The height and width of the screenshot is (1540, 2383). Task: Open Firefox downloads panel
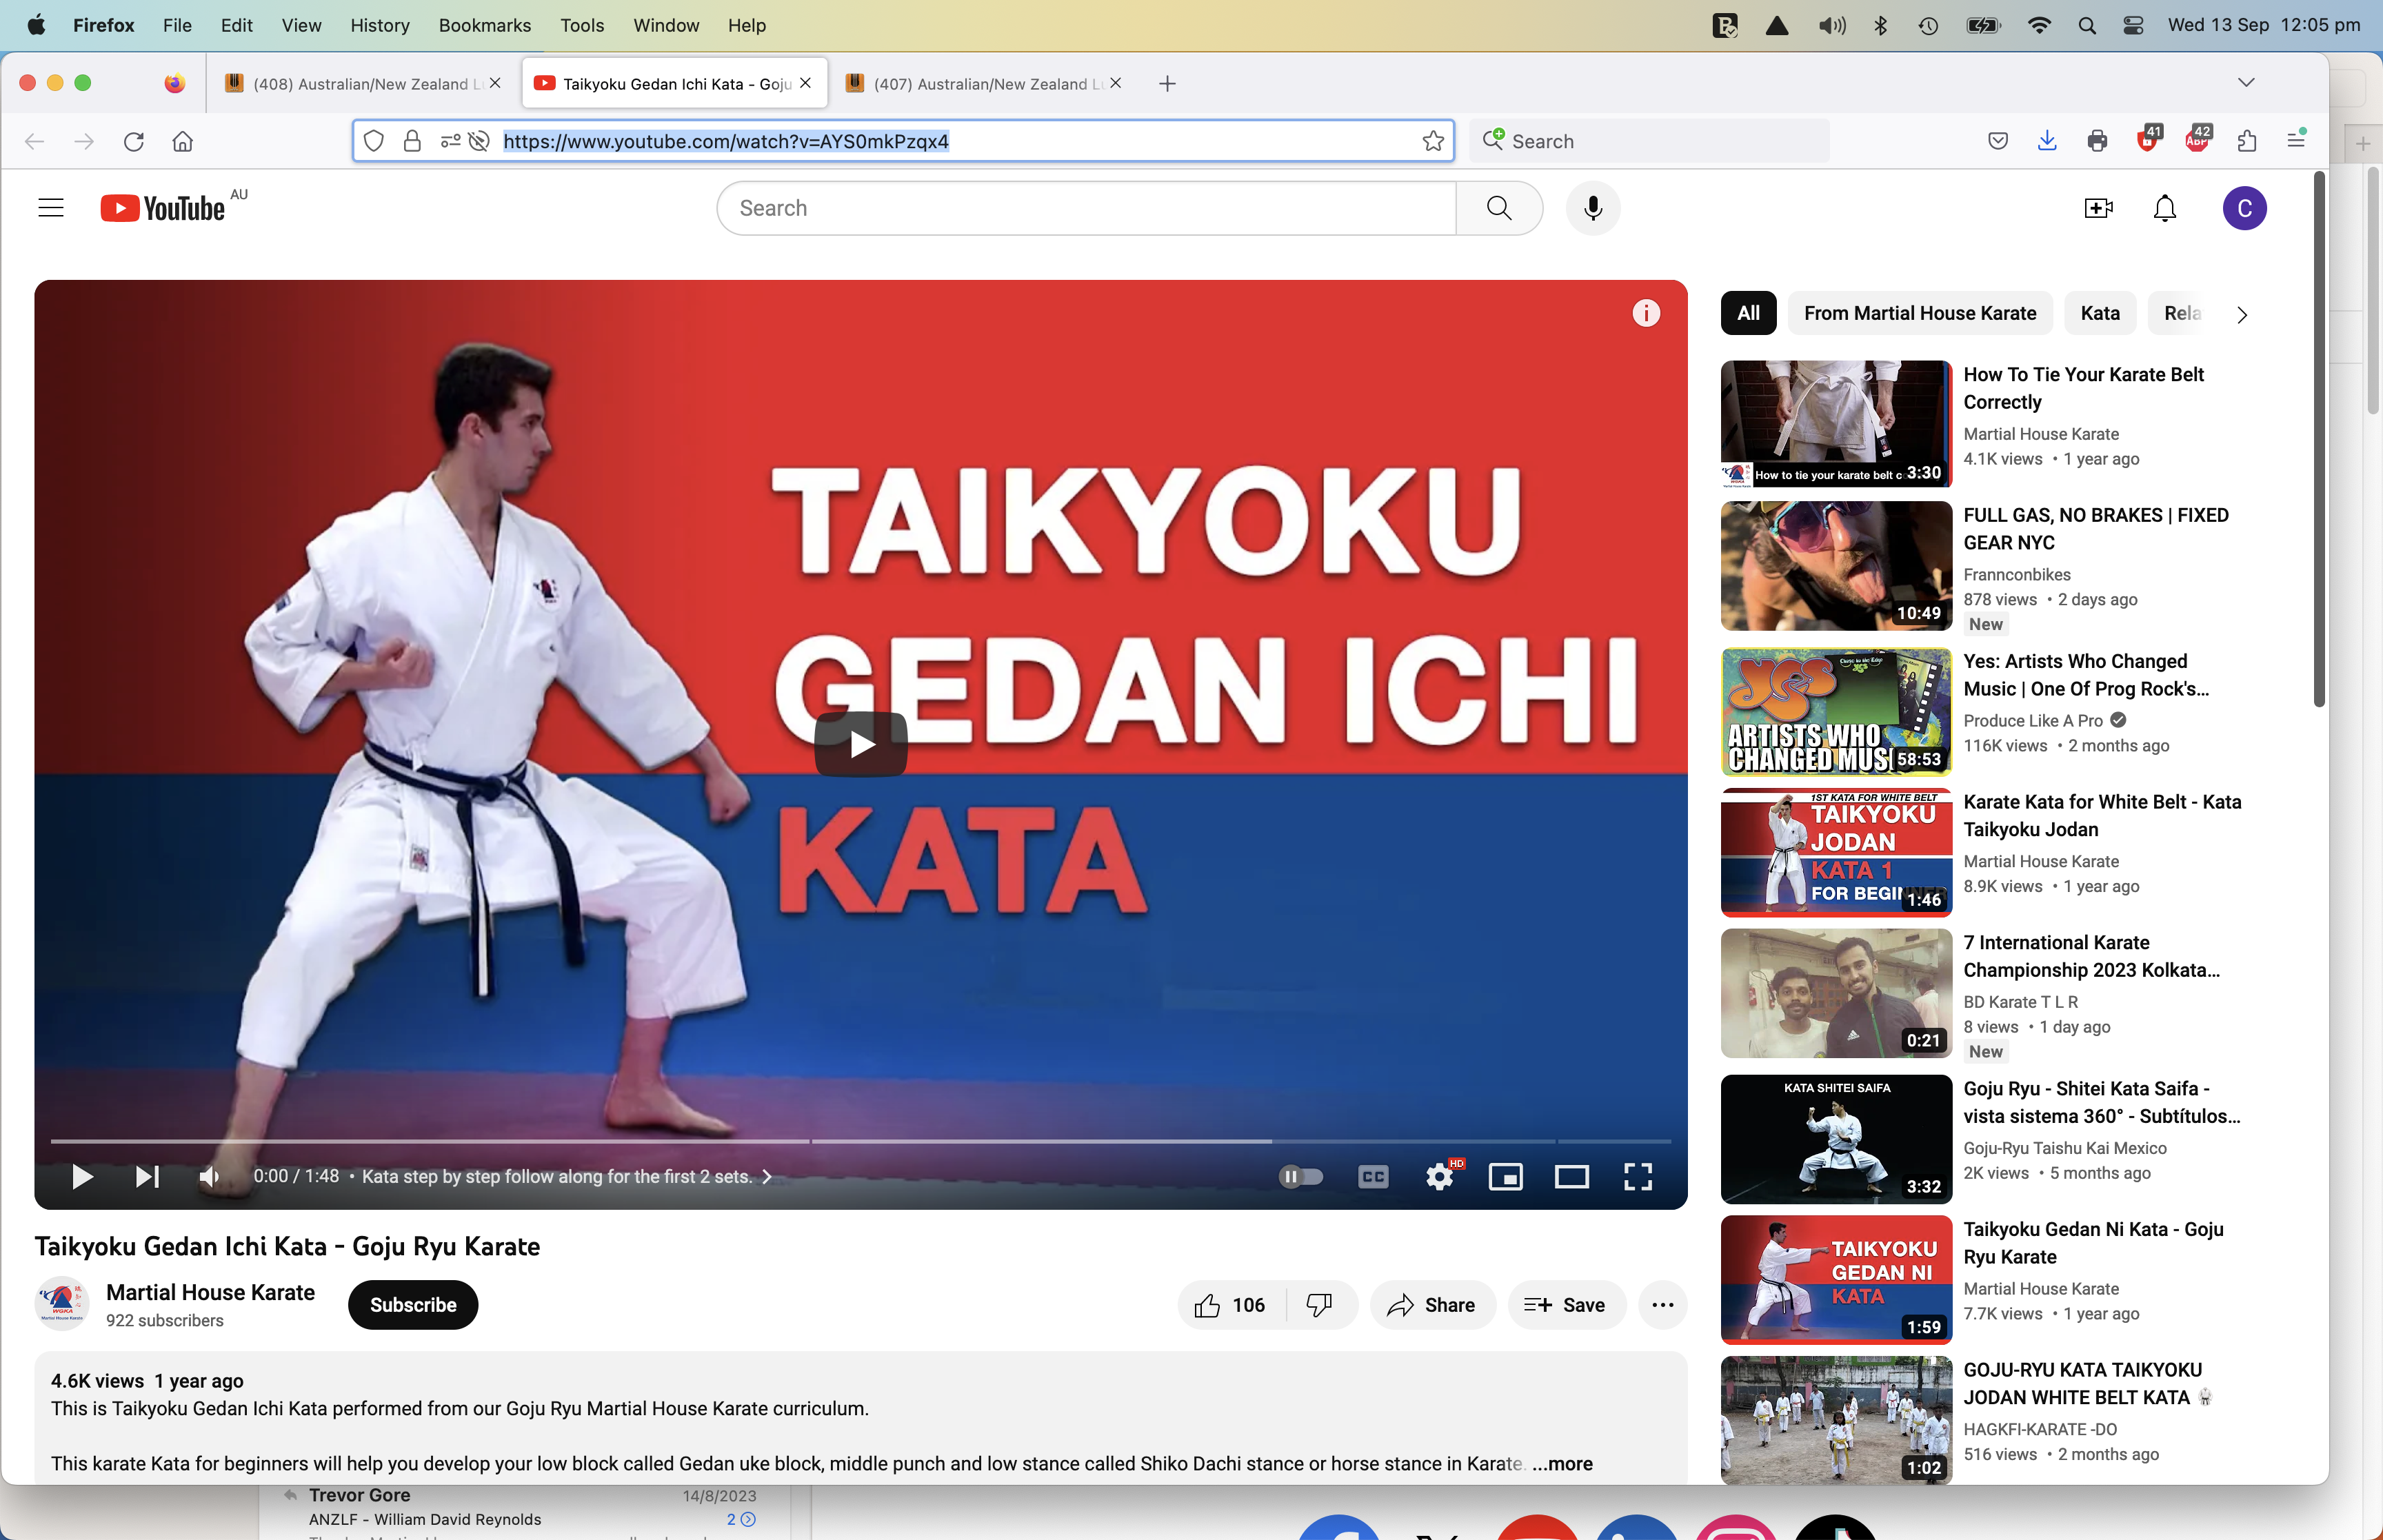coord(2046,141)
